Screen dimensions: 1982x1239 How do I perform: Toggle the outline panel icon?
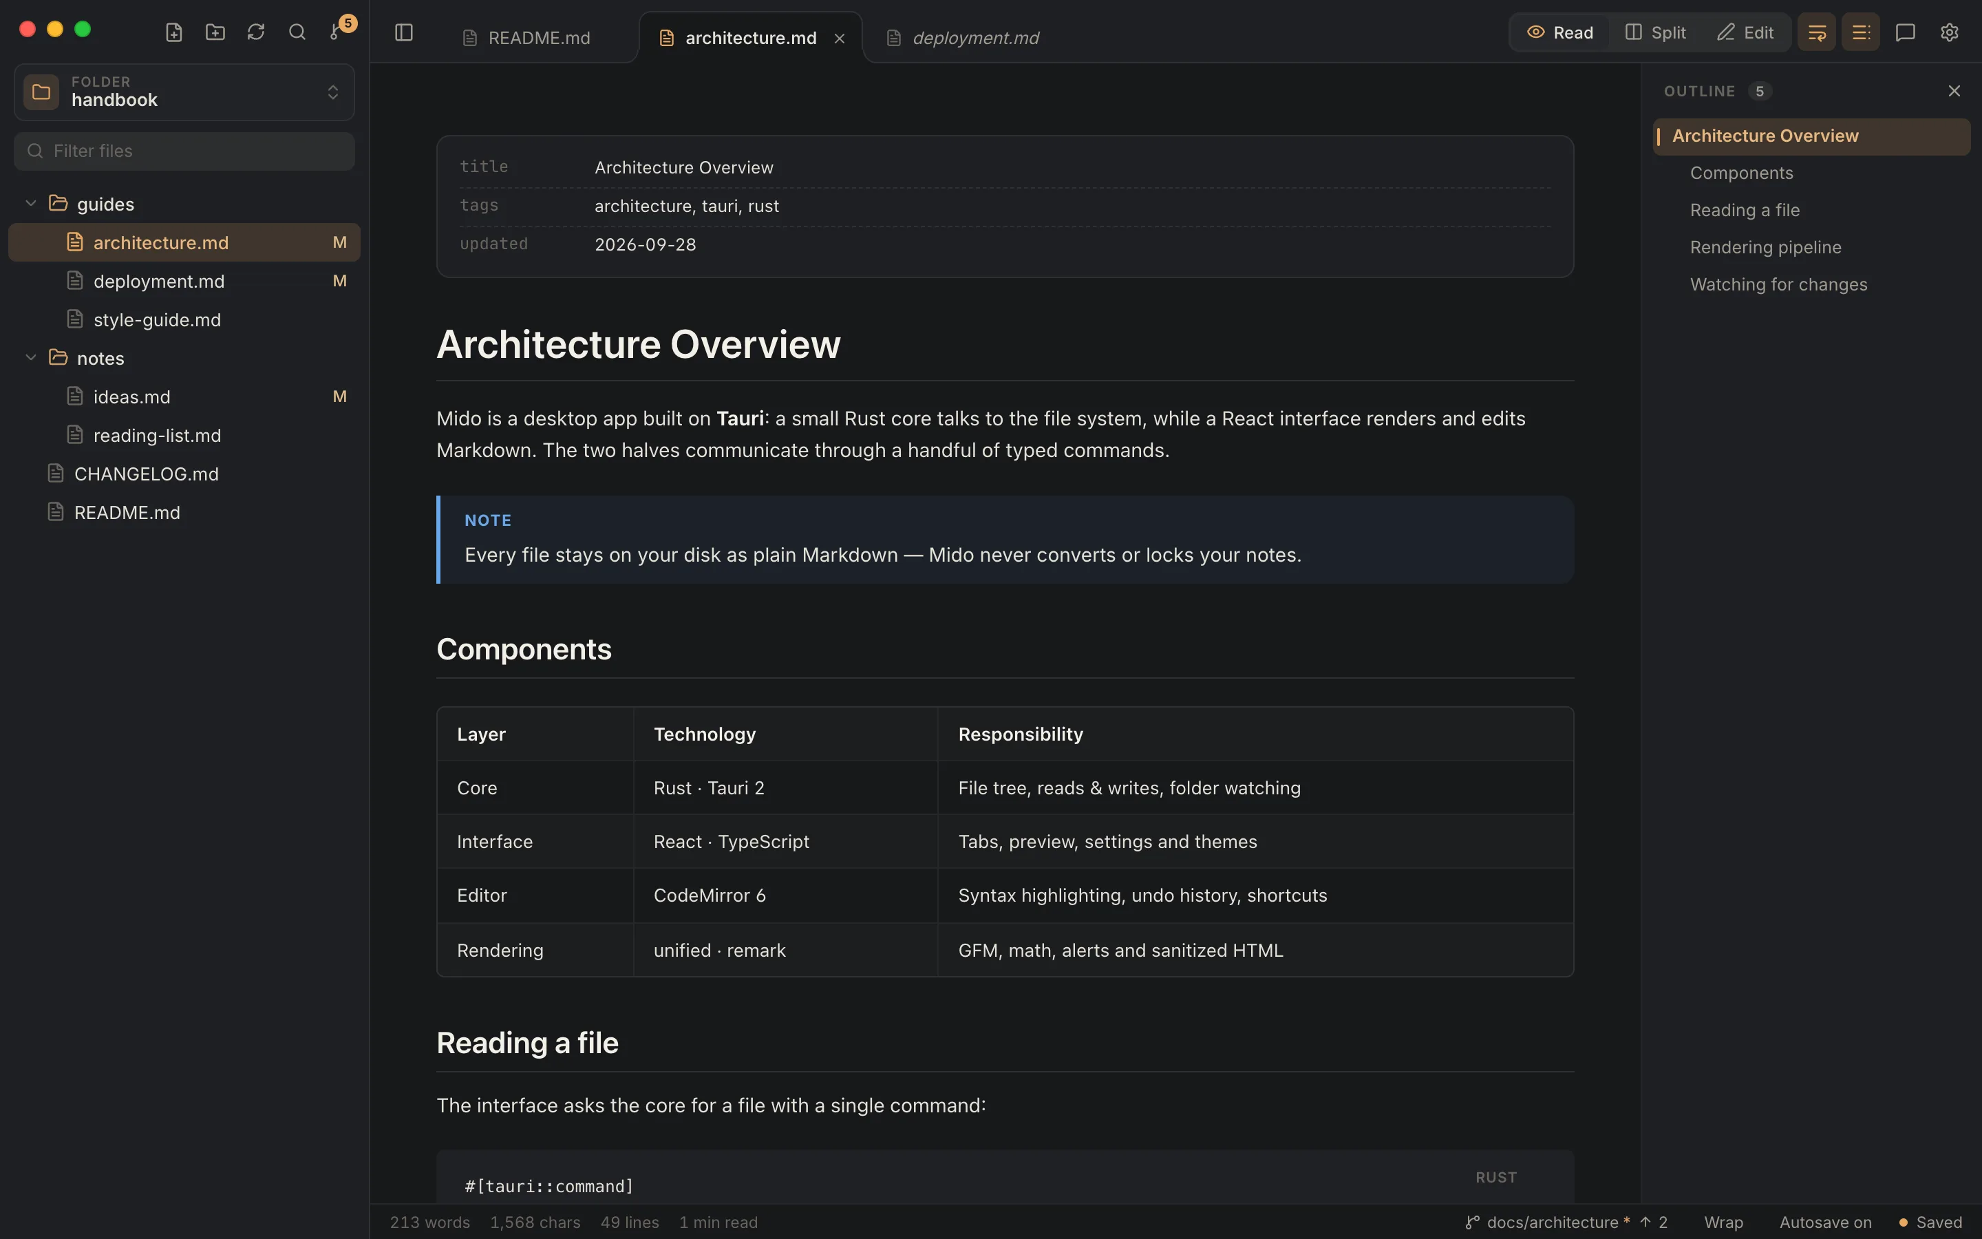(x=1861, y=32)
